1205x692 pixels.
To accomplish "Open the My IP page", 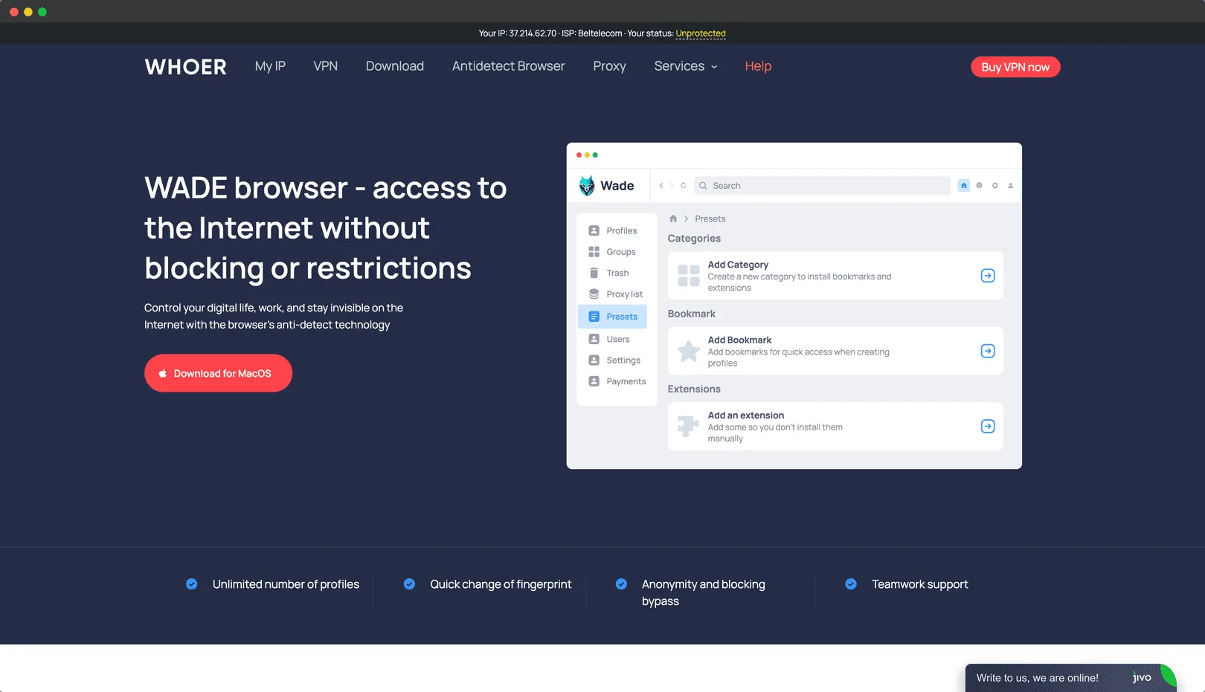I will click(x=270, y=66).
